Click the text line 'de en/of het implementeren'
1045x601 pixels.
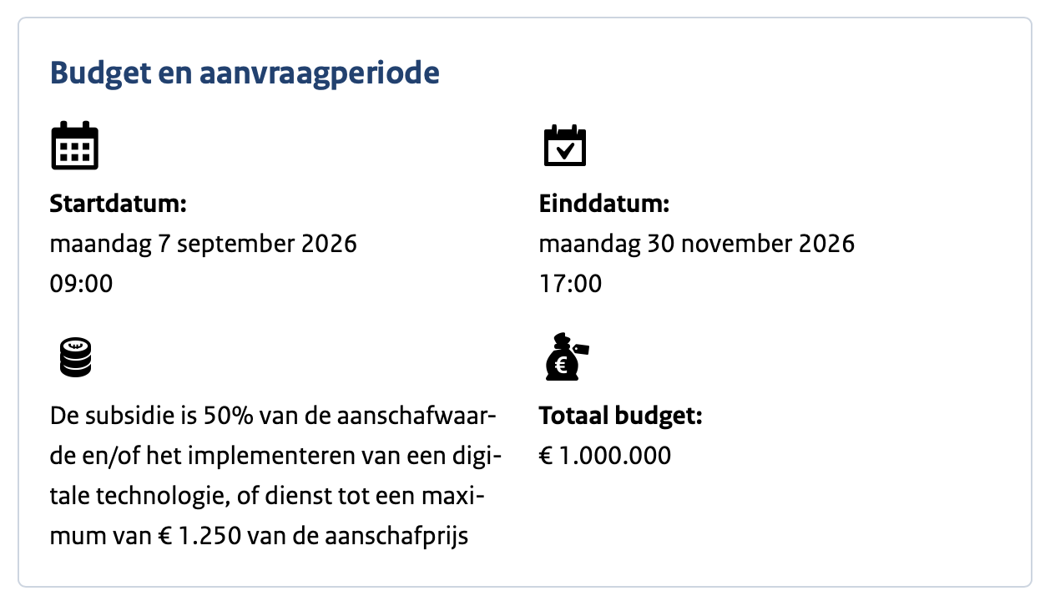(275, 456)
